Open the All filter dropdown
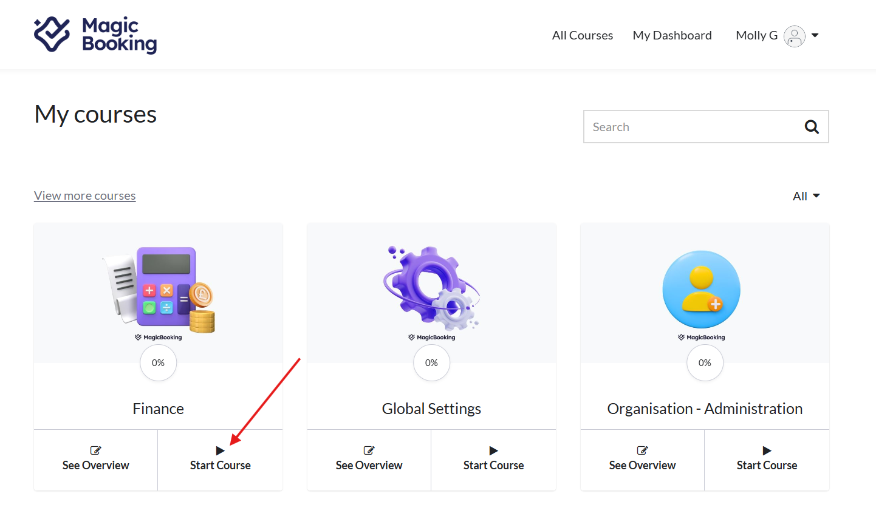 pyautogui.click(x=806, y=196)
